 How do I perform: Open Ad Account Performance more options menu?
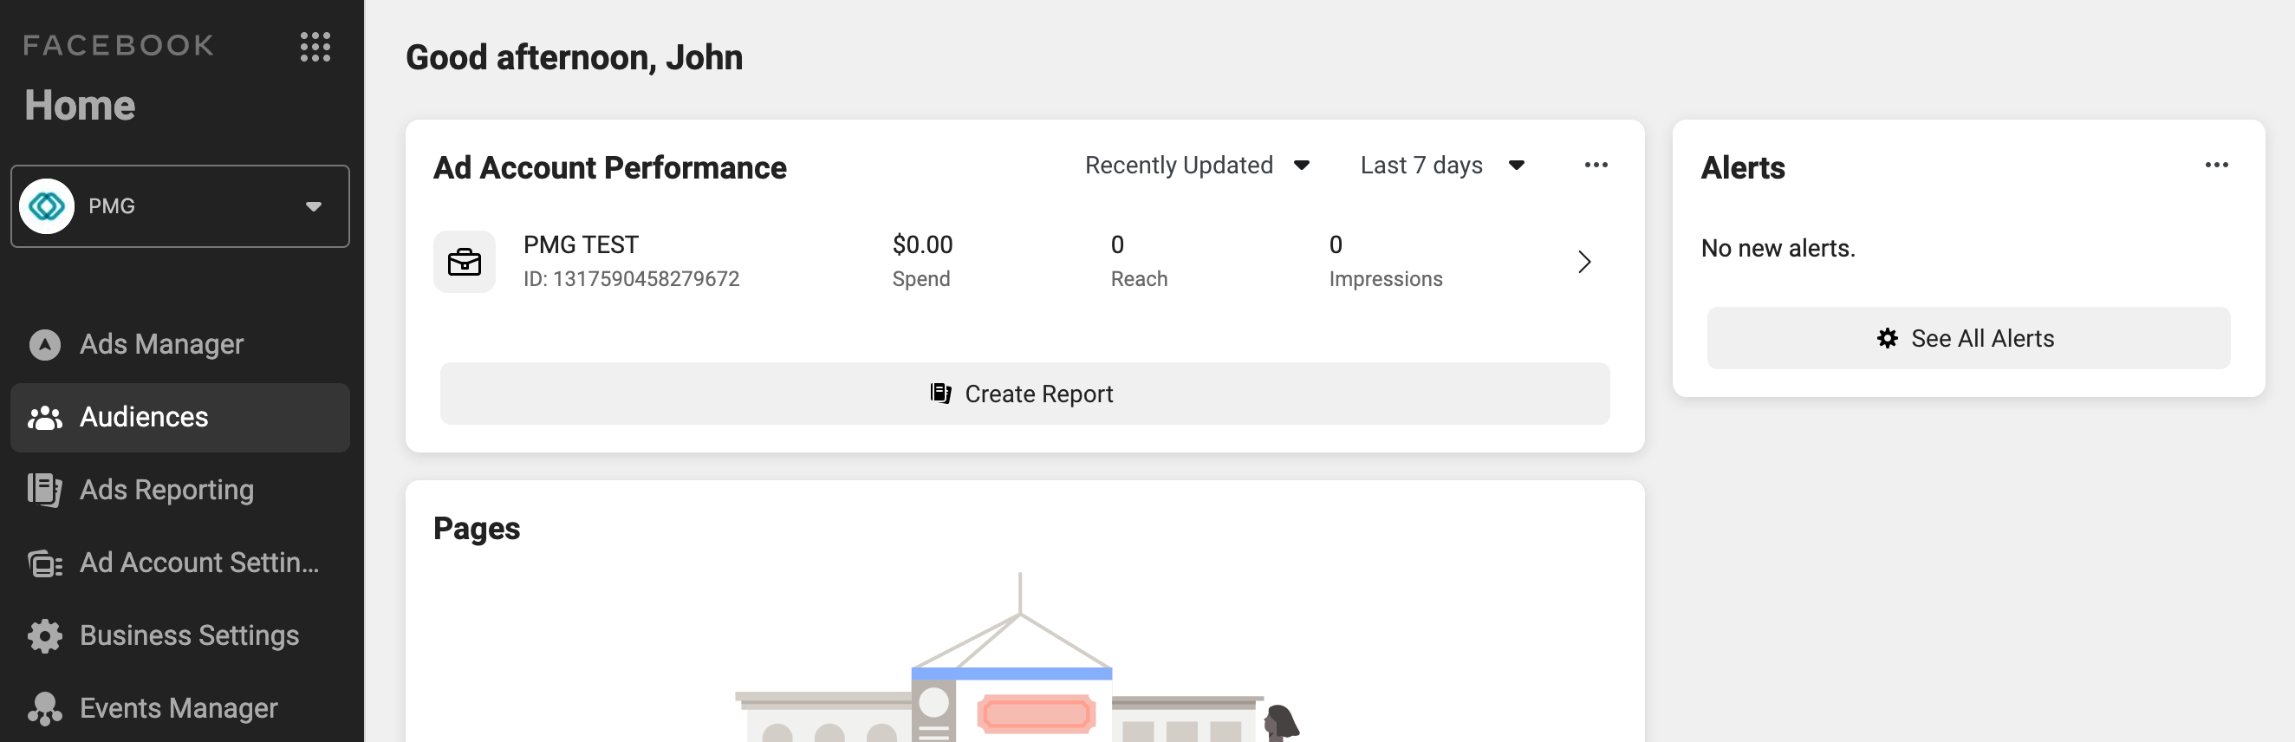1596,166
